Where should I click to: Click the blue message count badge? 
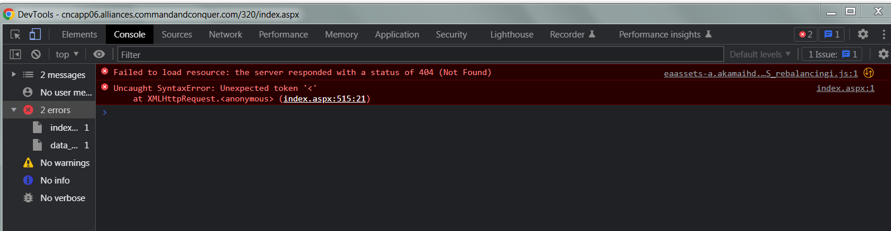tap(832, 34)
